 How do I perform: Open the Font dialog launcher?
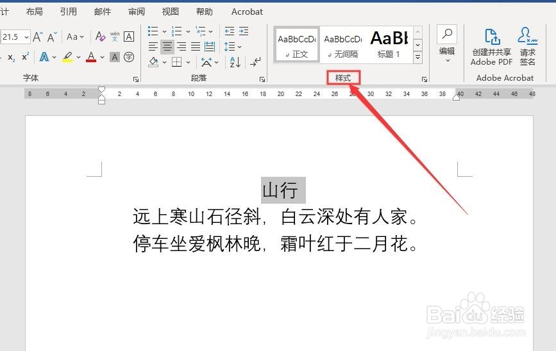(136, 79)
